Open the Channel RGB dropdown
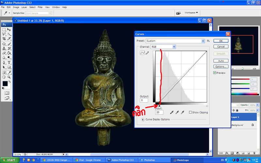Viewport: 261px width, 163px height. 174,47
